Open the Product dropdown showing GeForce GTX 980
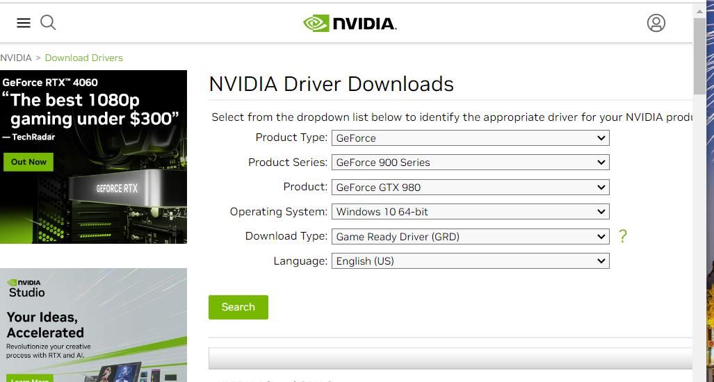The image size is (714, 382). (471, 187)
